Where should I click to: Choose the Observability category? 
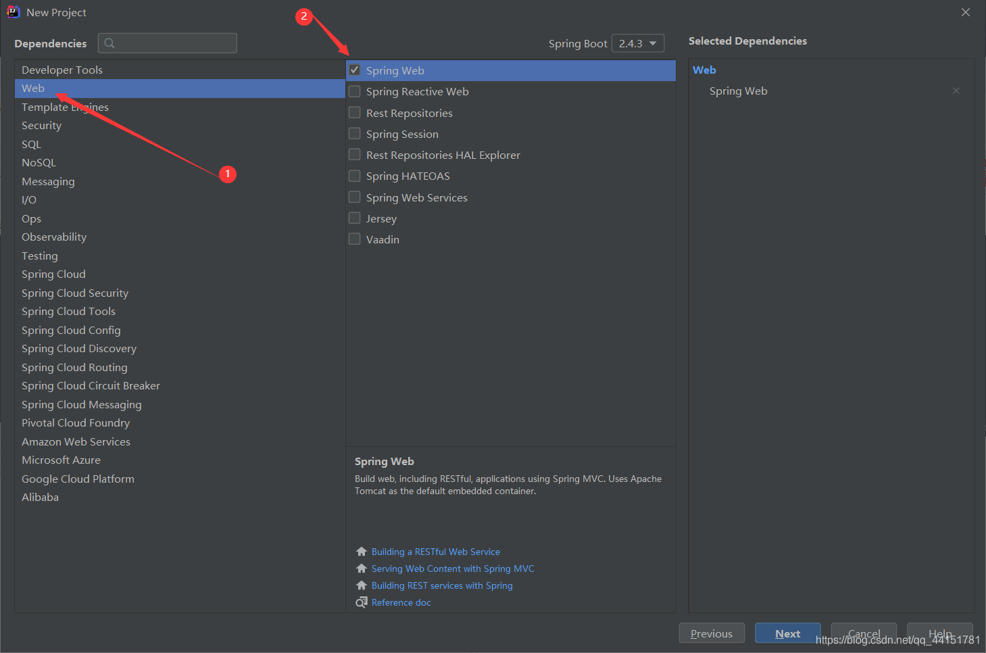pos(180,237)
